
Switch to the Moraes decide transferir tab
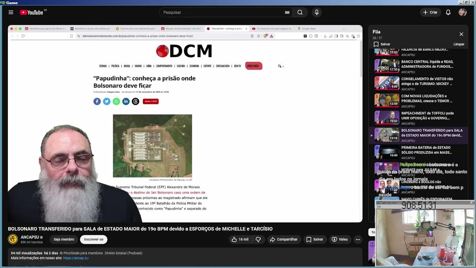click(x=181, y=29)
